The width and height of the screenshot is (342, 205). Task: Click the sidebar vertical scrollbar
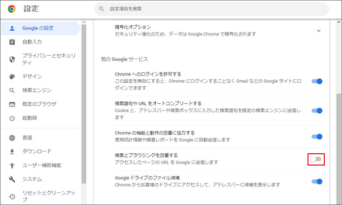click(84, 104)
